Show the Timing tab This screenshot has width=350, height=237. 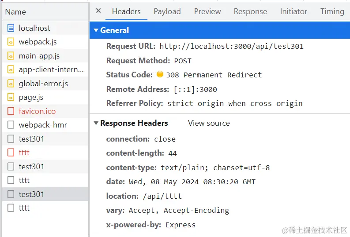coord(332,11)
